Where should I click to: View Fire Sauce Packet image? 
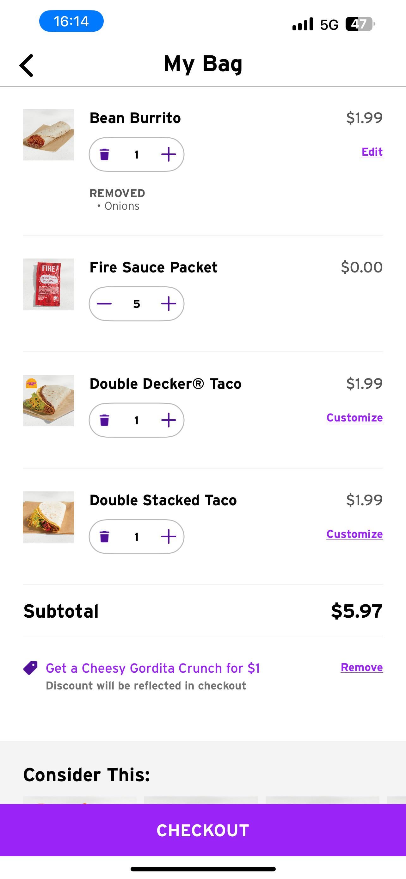tap(48, 284)
